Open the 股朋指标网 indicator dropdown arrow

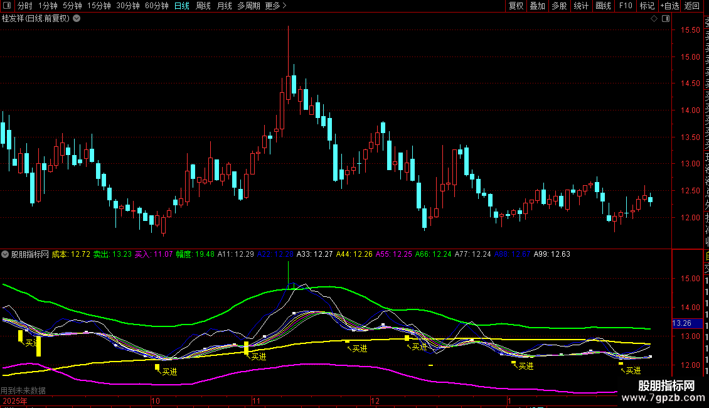pyautogui.click(x=5, y=254)
